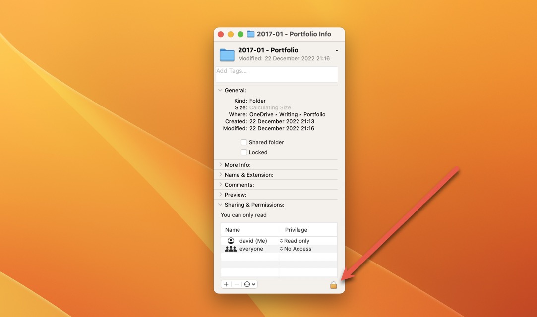Click the everyone group icon
The width and height of the screenshot is (537, 317).
pyautogui.click(x=231, y=249)
